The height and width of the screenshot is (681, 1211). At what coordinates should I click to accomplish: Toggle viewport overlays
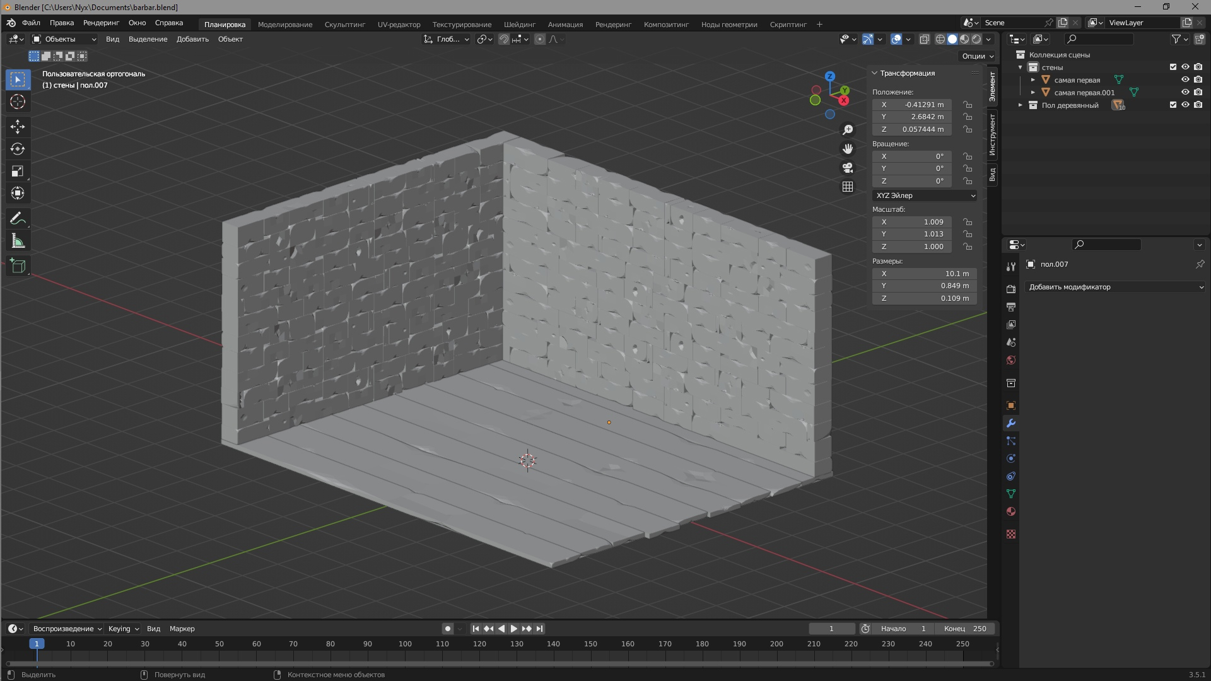[x=896, y=39]
